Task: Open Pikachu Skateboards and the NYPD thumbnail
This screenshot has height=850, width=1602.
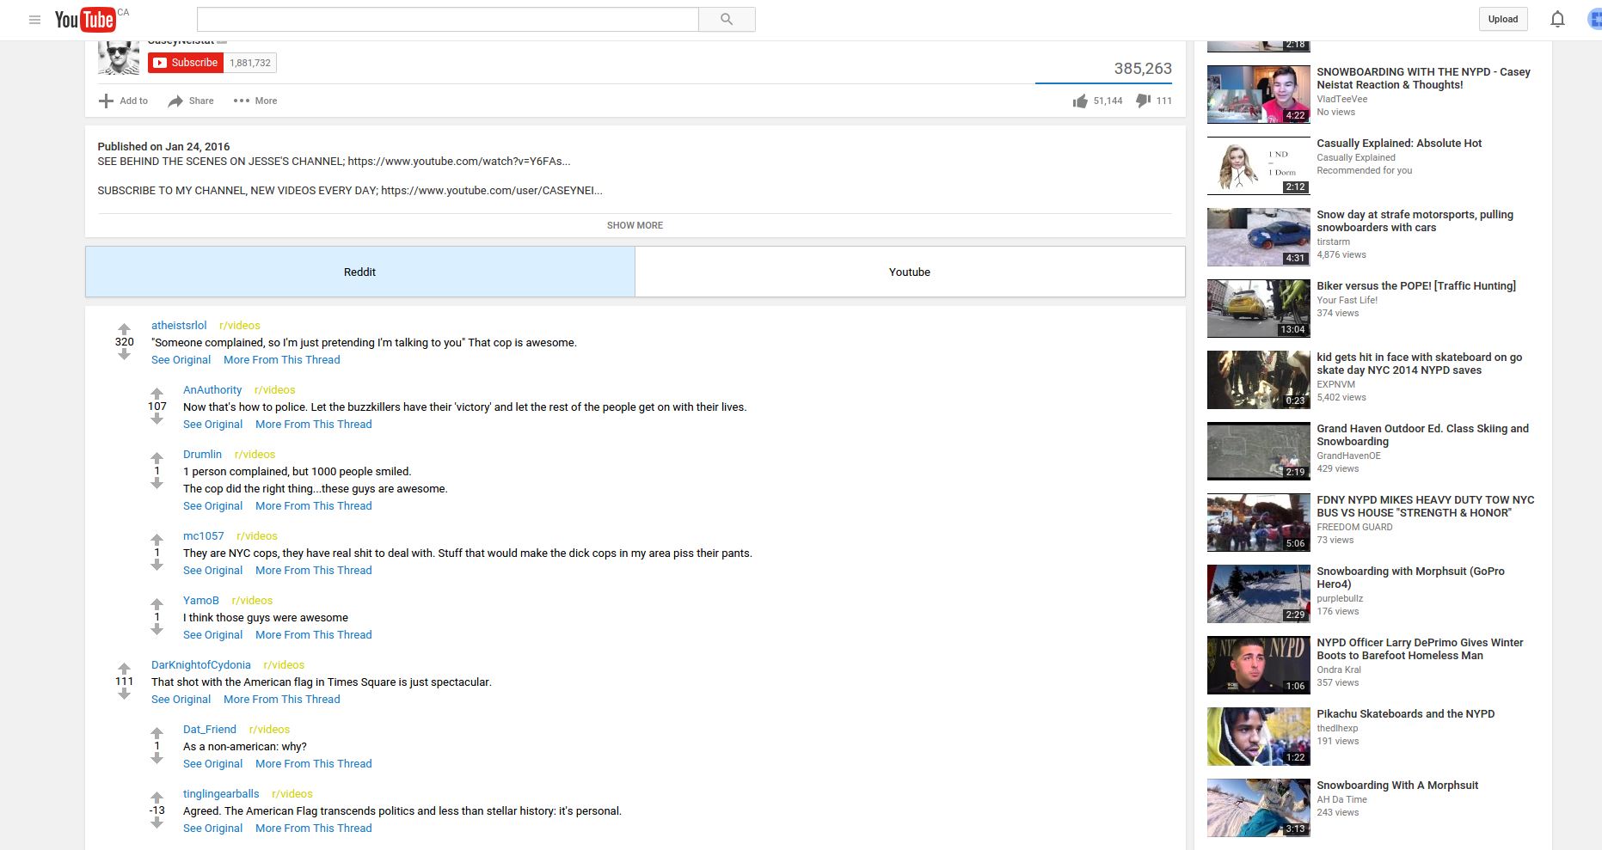Action: 1259,737
